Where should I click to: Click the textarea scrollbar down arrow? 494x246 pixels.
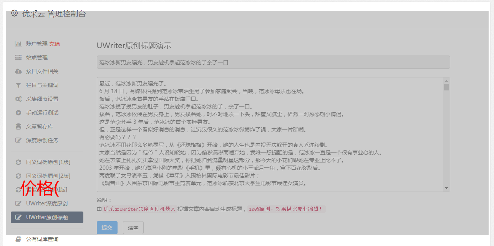coord(446,188)
